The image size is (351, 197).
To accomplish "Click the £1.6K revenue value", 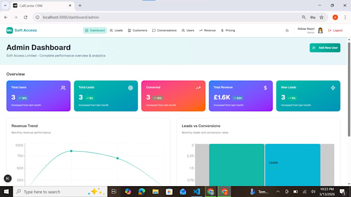I will tap(221, 97).
